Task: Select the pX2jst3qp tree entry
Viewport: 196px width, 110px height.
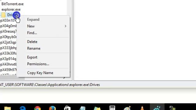Action: [x=8, y=42]
